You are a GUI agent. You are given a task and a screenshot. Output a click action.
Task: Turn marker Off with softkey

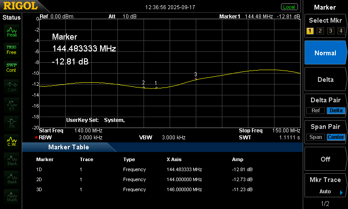click(x=325, y=159)
